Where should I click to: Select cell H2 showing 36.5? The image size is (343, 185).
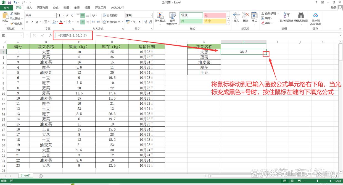coord(244,52)
